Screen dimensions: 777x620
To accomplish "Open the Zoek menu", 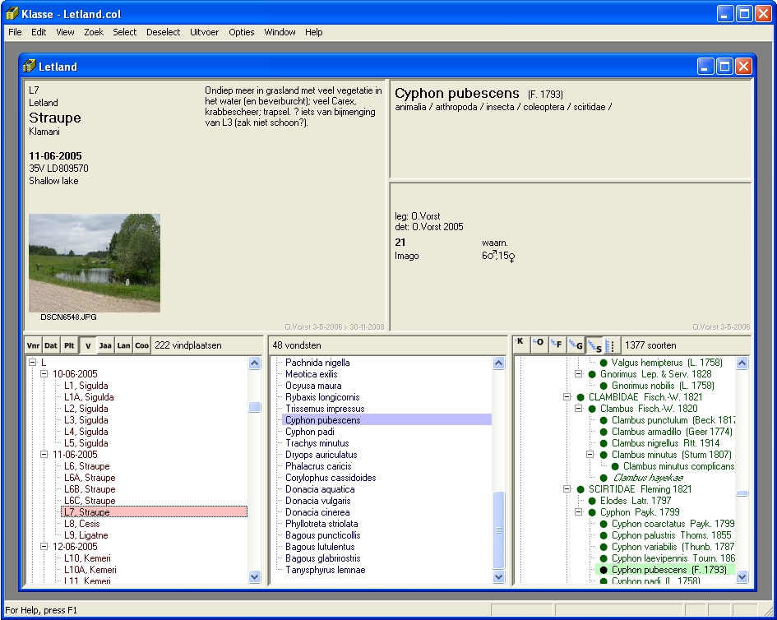I will click(94, 32).
